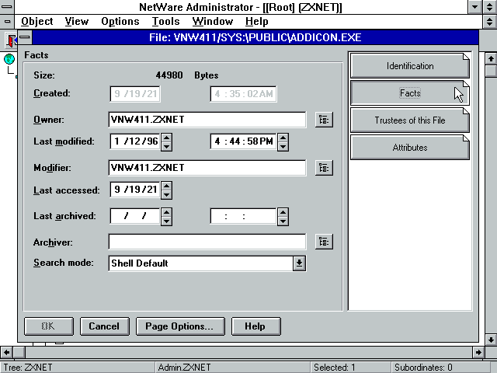The width and height of the screenshot is (497, 373).
Task: Click the Last modified time field
Action: (243, 141)
